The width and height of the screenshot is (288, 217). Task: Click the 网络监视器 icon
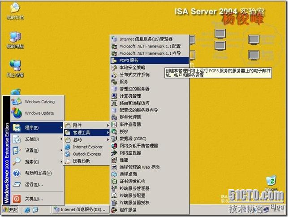[114, 153]
